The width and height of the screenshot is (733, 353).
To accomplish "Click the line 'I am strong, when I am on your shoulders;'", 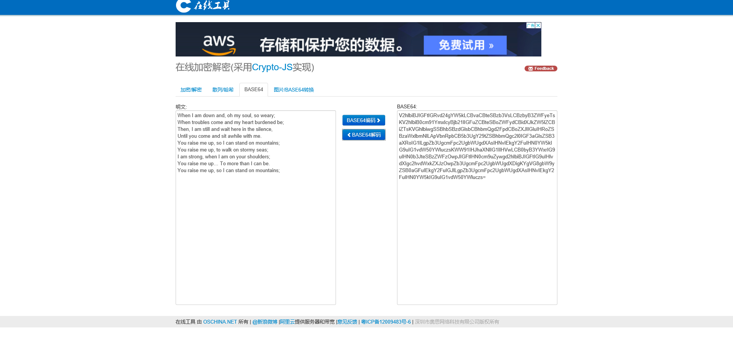I will point(224,157).
